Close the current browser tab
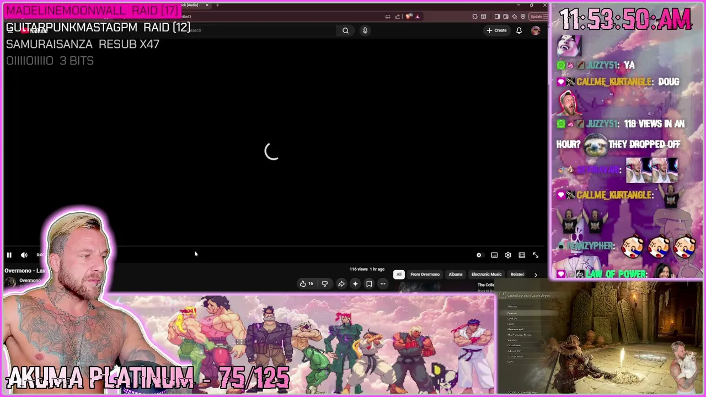The image size is (706, 397). click(x=207, y=5)
